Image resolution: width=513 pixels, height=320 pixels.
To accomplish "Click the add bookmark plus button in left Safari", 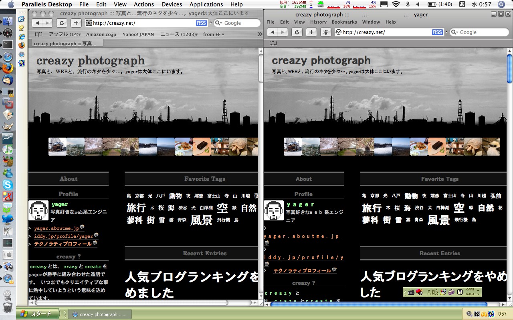I will point(76,23).
